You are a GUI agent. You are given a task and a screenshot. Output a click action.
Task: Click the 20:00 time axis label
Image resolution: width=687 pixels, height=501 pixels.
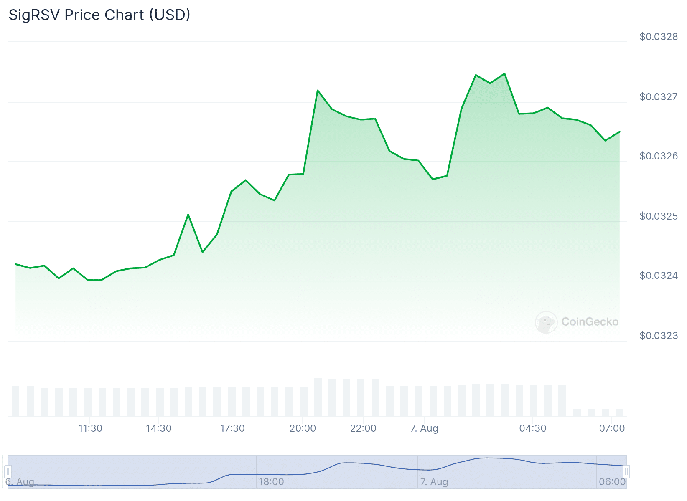tap(303, 428)
